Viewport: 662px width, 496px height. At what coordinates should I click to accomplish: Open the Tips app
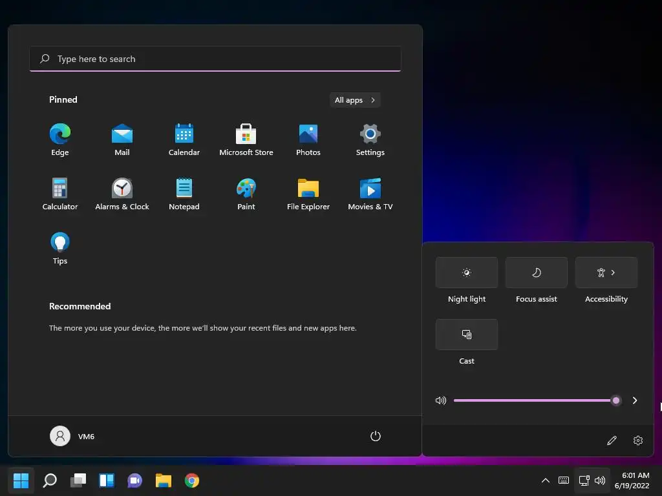point(60,249)
